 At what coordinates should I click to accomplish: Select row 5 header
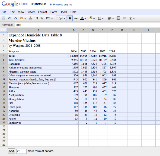pos(4,55)
